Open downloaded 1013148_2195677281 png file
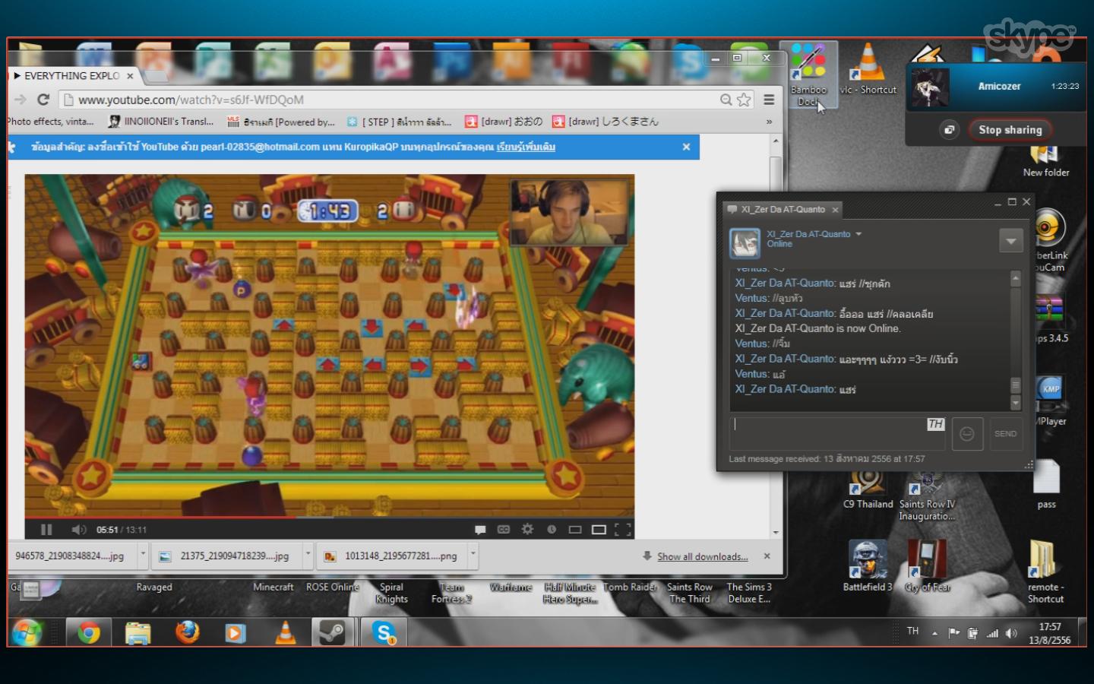The height and width of the screenshot is (684, 1094). 392,556
